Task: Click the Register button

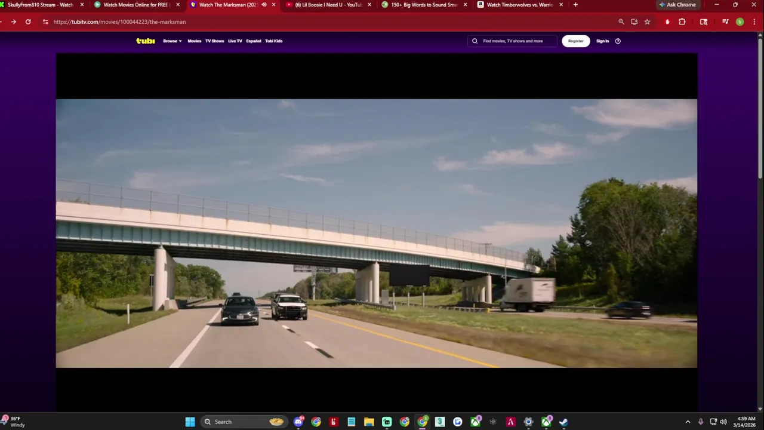Action: coord(576,41)
